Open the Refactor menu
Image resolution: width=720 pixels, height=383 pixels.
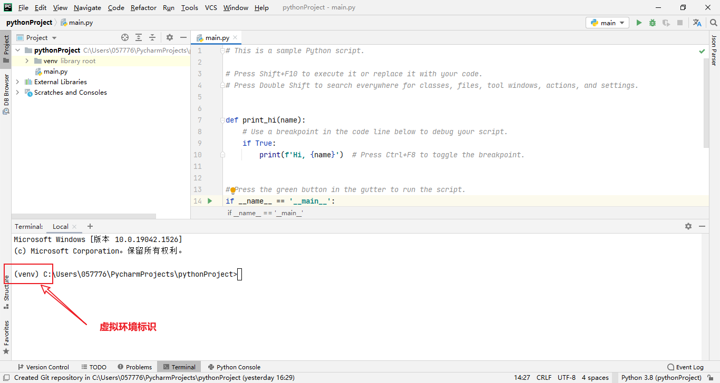tap(143, 7)
